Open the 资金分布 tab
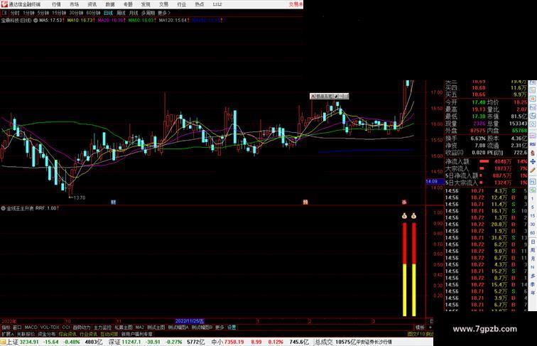The image size is (537, 346). tap(46, 334)
